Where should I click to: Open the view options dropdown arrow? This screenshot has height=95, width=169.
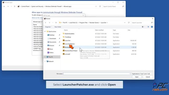coord(145,27)
